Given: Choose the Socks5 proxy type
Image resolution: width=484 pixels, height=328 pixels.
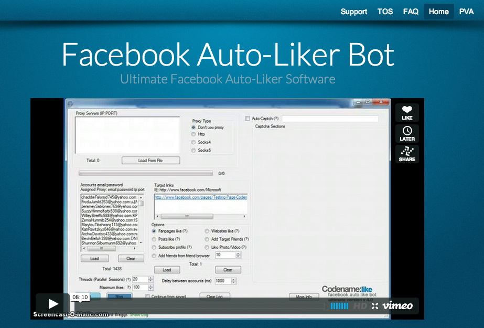Looking at the screenshot, I should tap(193, 150).
